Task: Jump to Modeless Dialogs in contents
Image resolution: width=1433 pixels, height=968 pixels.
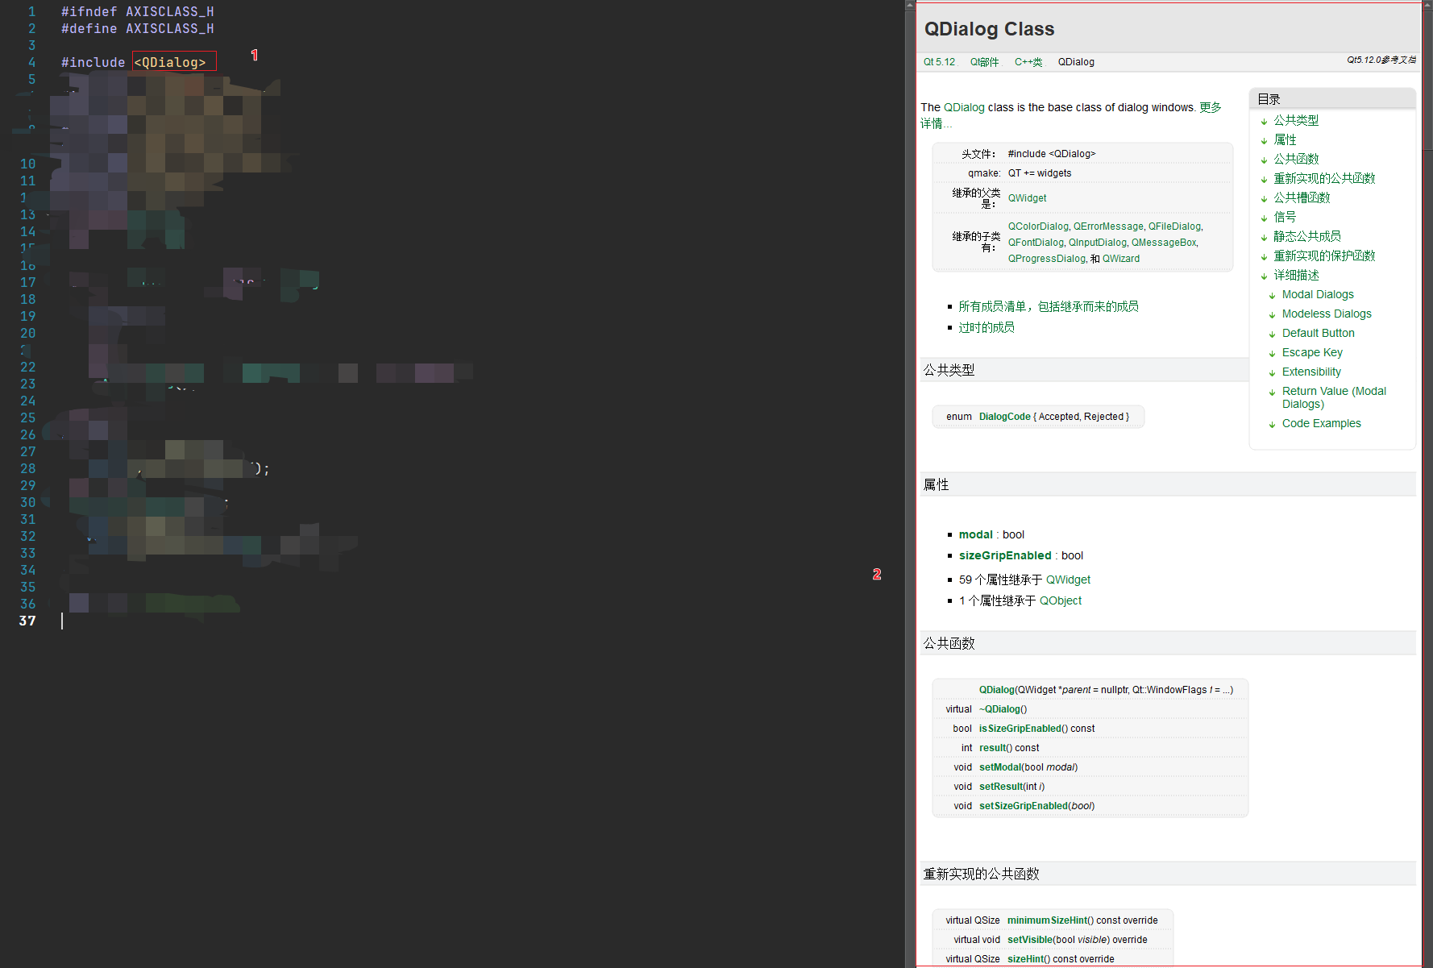Action: (1327, 314)
